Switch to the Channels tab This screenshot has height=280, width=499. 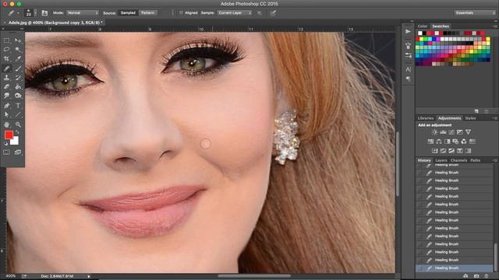coord(458,160)
